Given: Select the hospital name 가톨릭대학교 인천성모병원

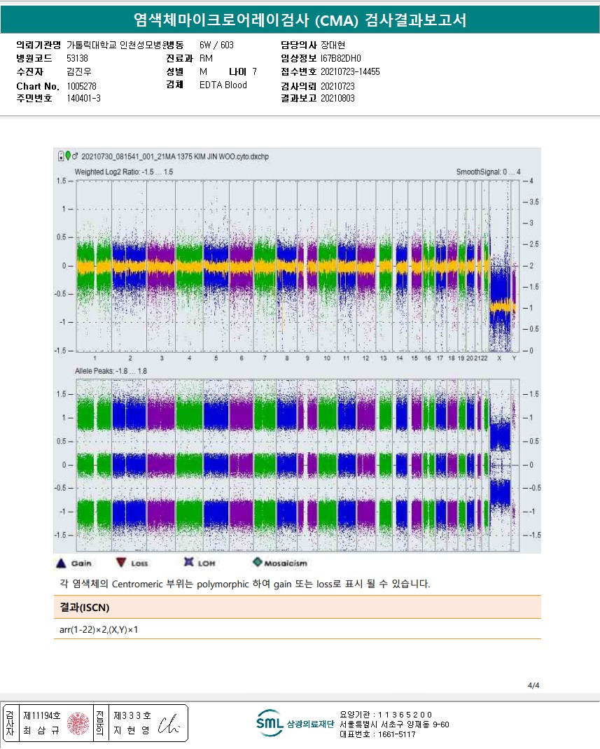Looking at the screenshot, I should (x=116, y=45).
